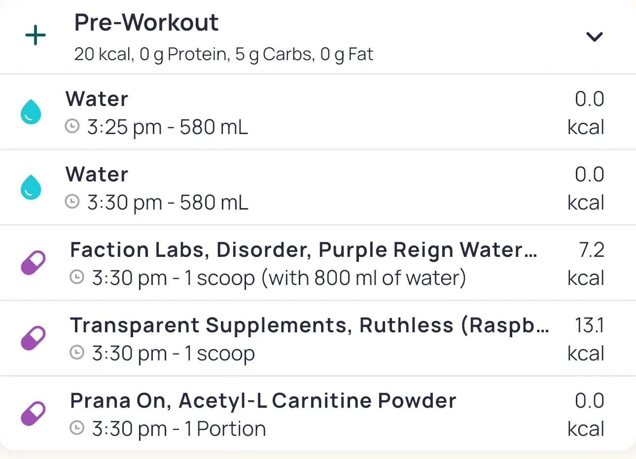Click the water drop icon for 3:25 pm entry
The image size is (636, 459).
(31, 112)
